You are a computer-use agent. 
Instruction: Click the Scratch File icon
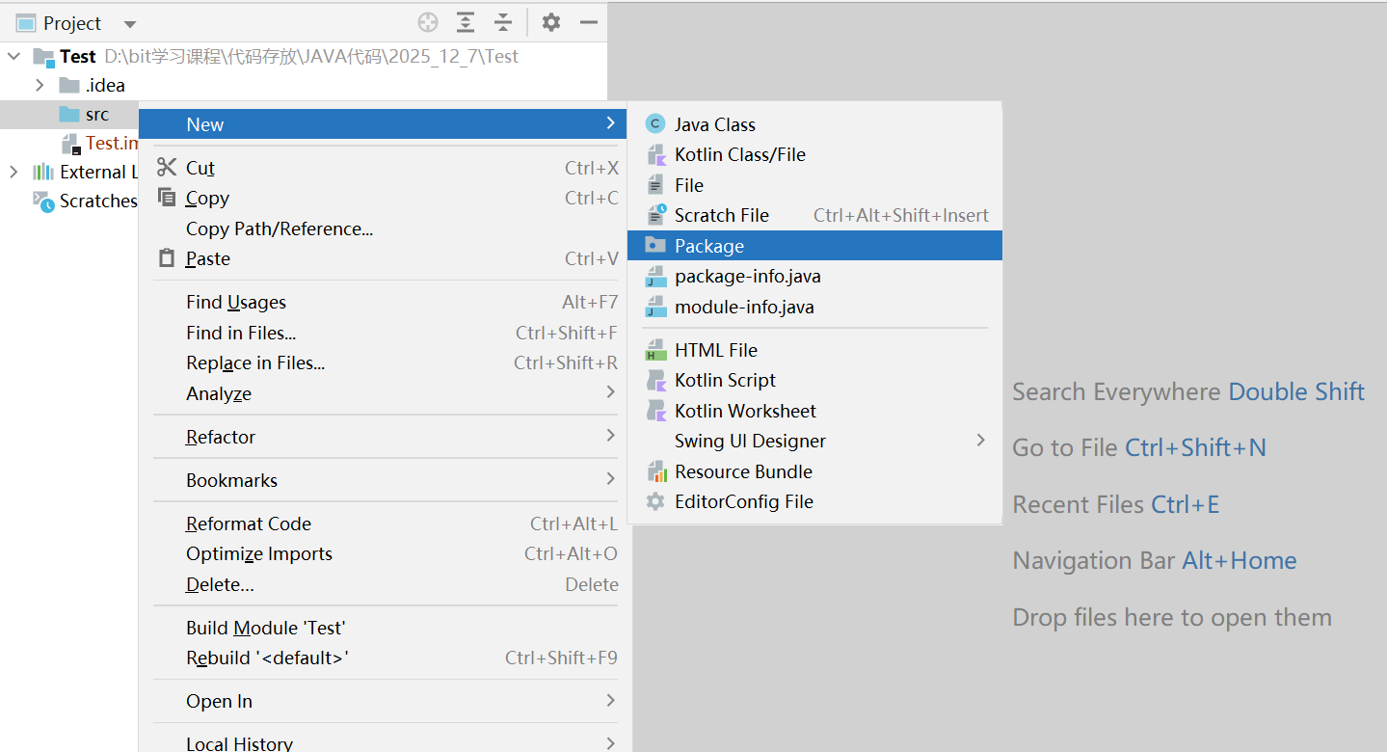(655, 215)
